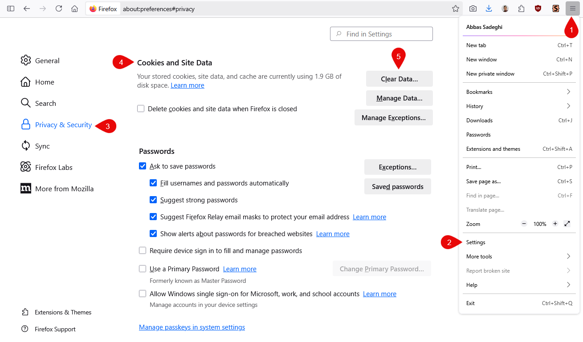Open the uBlock Origin shield icon
This screenshot has width=583, height=342.
coord(538,8)
